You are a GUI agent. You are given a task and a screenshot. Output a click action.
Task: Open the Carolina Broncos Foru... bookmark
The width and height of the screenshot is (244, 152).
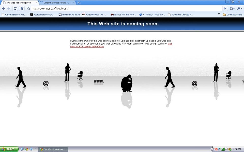14,15
